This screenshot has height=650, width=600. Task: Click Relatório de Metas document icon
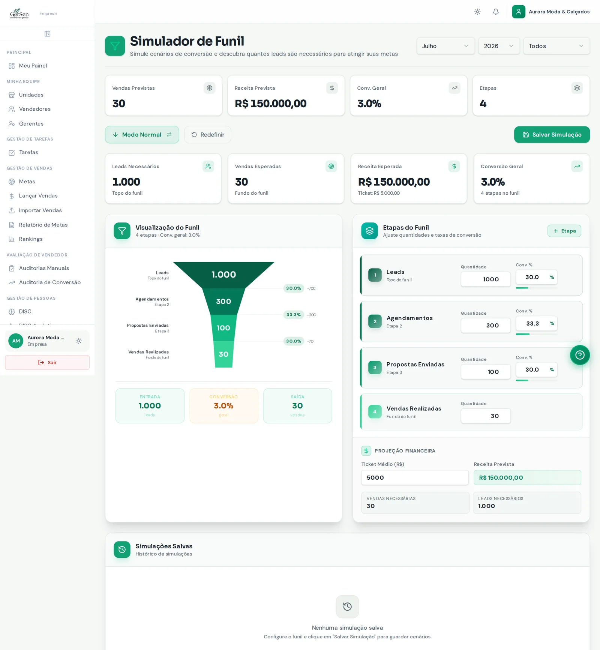point(12,225)
